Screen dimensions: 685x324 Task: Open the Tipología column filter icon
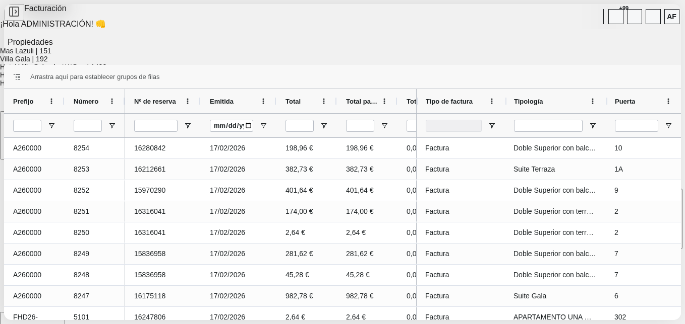click(593, 126)
